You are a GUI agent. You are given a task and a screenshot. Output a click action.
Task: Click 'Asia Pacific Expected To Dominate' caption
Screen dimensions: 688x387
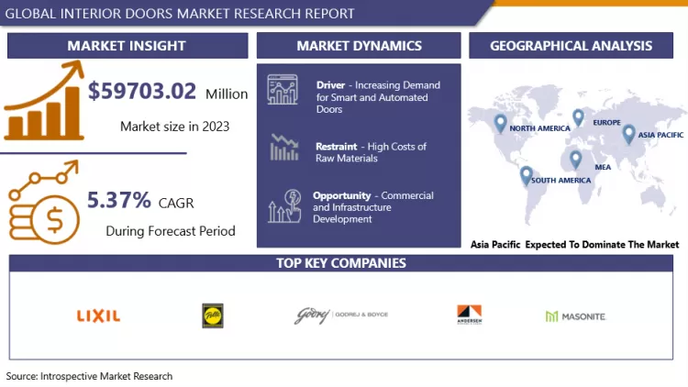[574, 245]
